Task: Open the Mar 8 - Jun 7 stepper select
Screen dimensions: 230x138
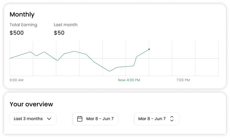Action: pos(157,119)
